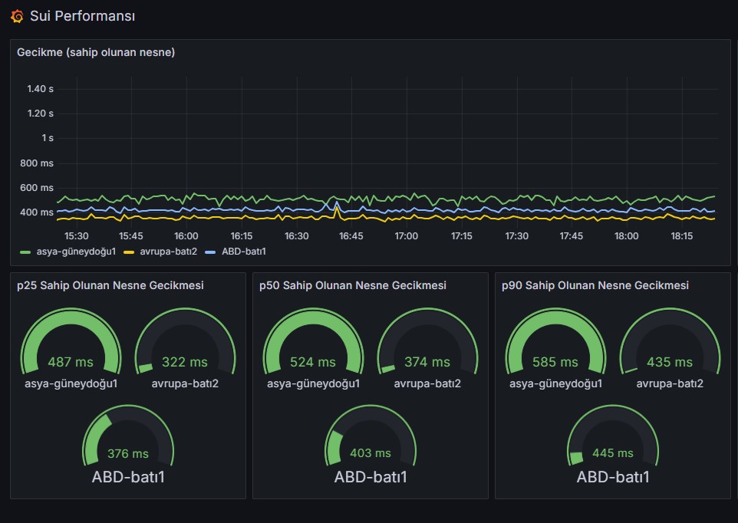Viewport: 738px width, 523px height.
Task: Click the 16:30 time axis label
Action: pyautogui.click(x=297, y=236)
